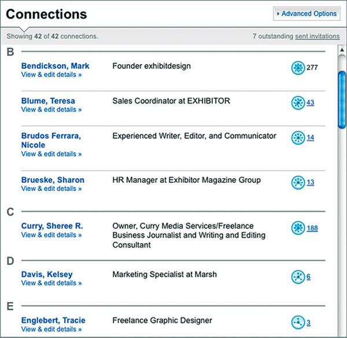Click the connections icon for Nicole Brudos Ferrara
The width and height of the screenshot is (347, 338).
298,138
